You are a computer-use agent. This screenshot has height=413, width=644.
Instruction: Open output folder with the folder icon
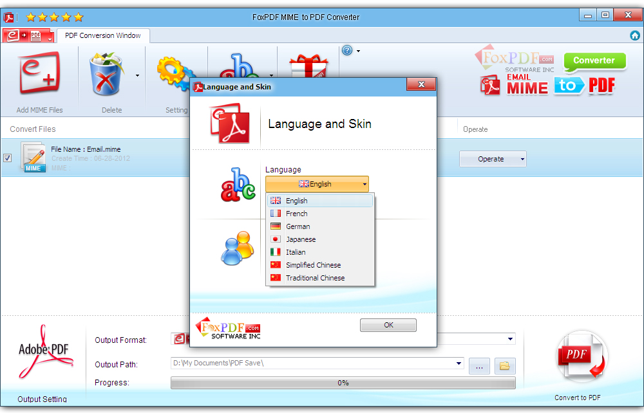pyautogui.click(x=505, y=366)
